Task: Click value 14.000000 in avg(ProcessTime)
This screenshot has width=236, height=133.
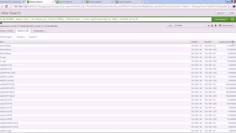Action: (231, 115)
